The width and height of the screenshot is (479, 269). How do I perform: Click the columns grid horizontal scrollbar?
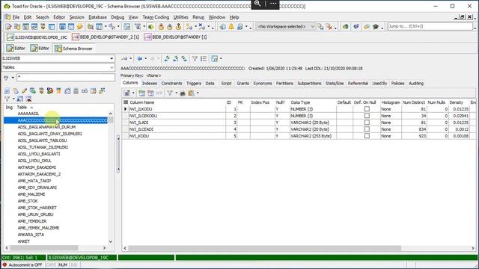click(264, 248)
